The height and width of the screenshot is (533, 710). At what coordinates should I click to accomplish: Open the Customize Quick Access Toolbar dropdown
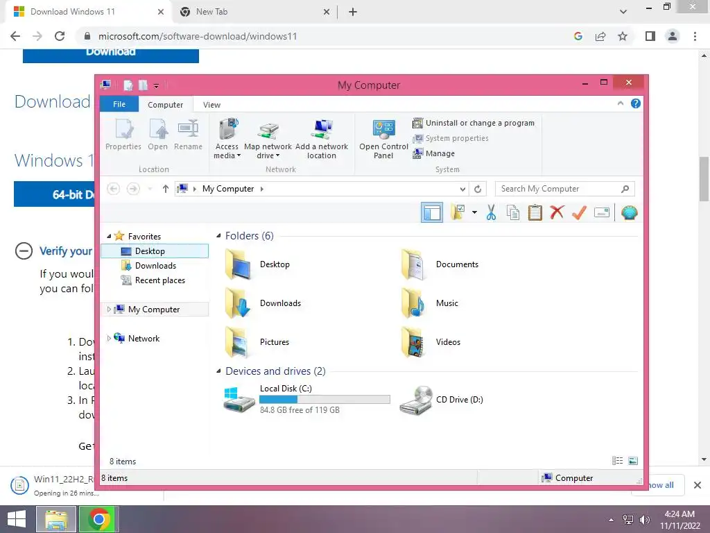click(x=156, y=85)
